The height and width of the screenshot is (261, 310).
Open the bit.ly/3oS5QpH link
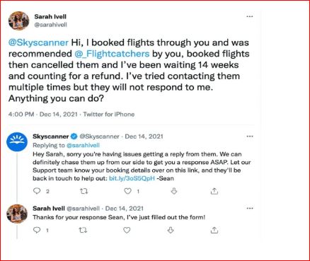[x=132, y=178]
